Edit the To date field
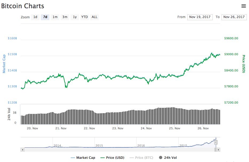 (x=234, y=17)
